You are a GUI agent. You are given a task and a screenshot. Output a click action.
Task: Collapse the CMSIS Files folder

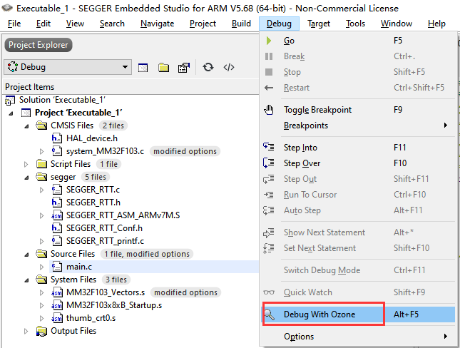(26, 126)
